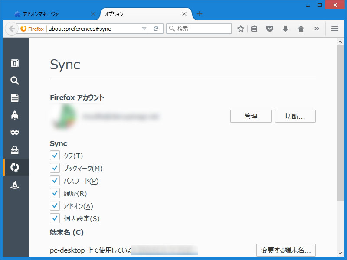Open the Privacy panel mask icon
The image size is (347, 260).
15,133
